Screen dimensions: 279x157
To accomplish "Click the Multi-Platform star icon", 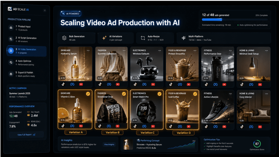I will click(x=183, y=38).
